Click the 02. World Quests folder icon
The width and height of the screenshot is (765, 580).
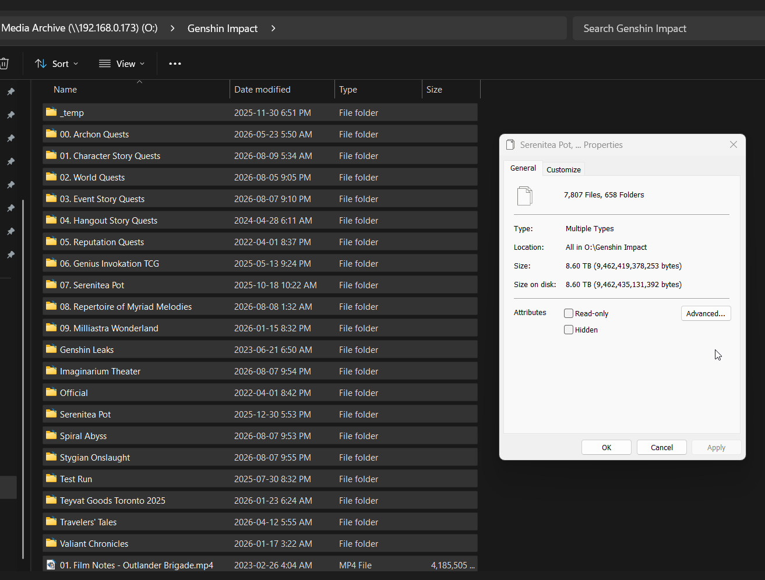pyautogui.click(x=51, y=176)
